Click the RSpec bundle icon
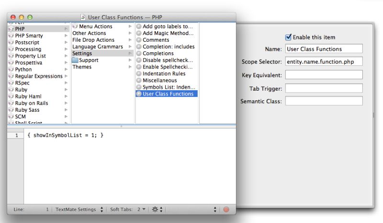383x223 pixels. click(x=11, y=83)
